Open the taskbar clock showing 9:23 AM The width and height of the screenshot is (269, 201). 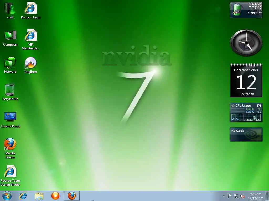(x=255, y=196)
